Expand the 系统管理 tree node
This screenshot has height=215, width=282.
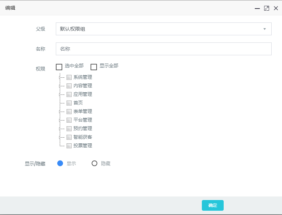[60, 77]
